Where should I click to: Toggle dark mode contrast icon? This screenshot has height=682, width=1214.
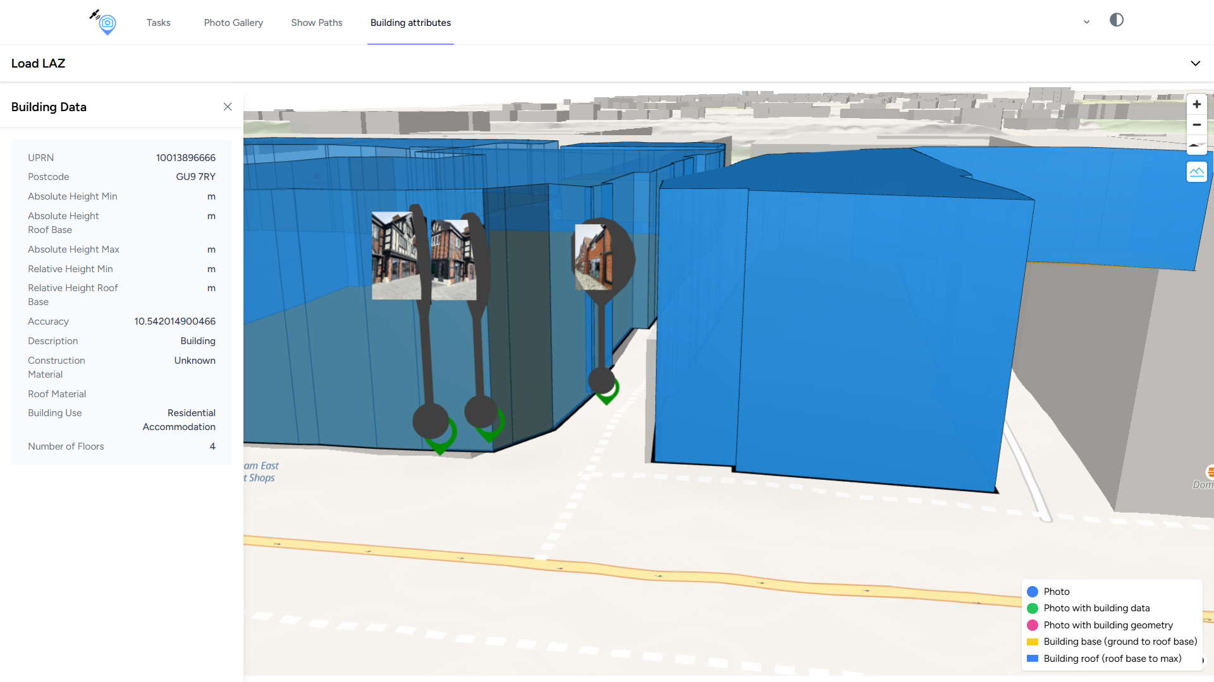point(1117,20)
